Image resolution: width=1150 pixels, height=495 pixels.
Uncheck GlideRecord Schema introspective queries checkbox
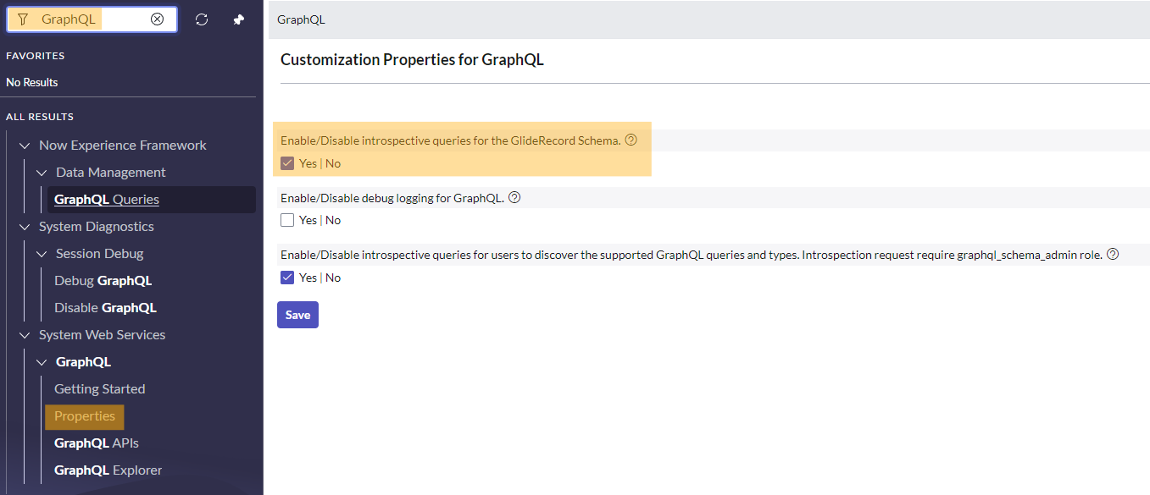point(287,163)
